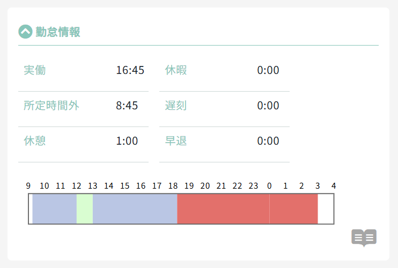Viewport: 398px width, 268px height.
Task: Select the 休憩 label
Action: pyautogui.click(x=34, y=141)
